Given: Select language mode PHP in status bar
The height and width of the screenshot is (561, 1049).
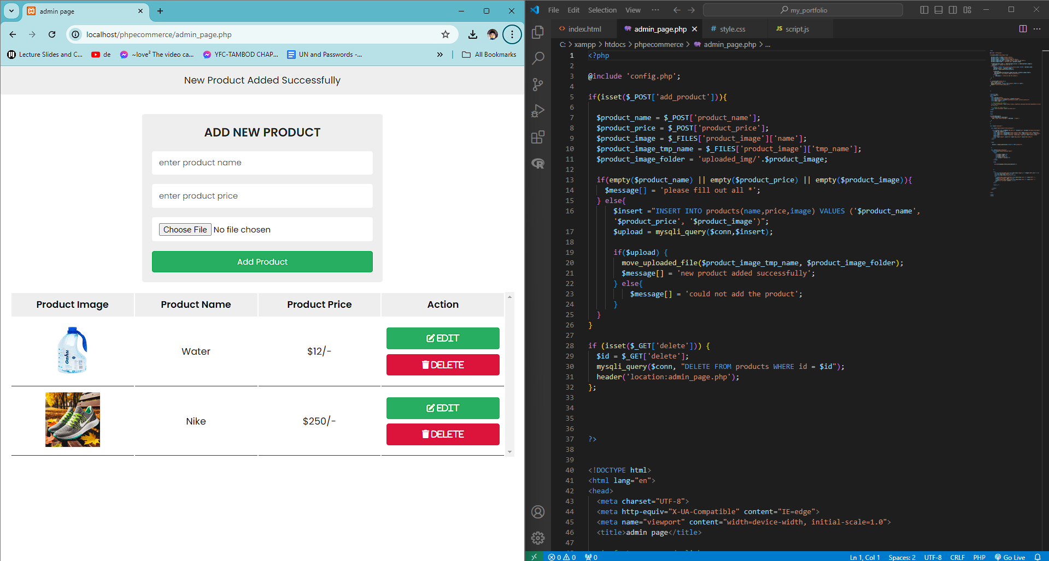Looking at the screenshot, I should (980, 557).
